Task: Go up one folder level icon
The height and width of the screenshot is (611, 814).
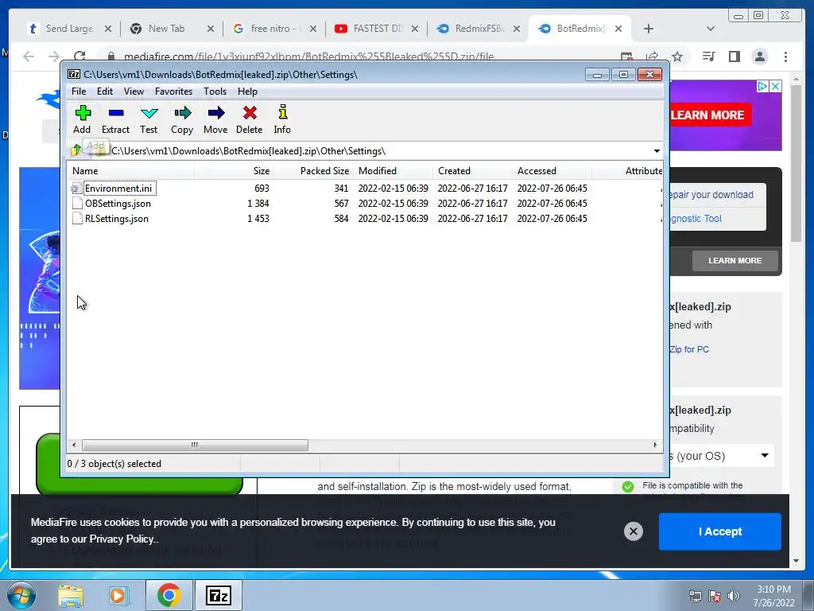Action: (x=76, y=150)
